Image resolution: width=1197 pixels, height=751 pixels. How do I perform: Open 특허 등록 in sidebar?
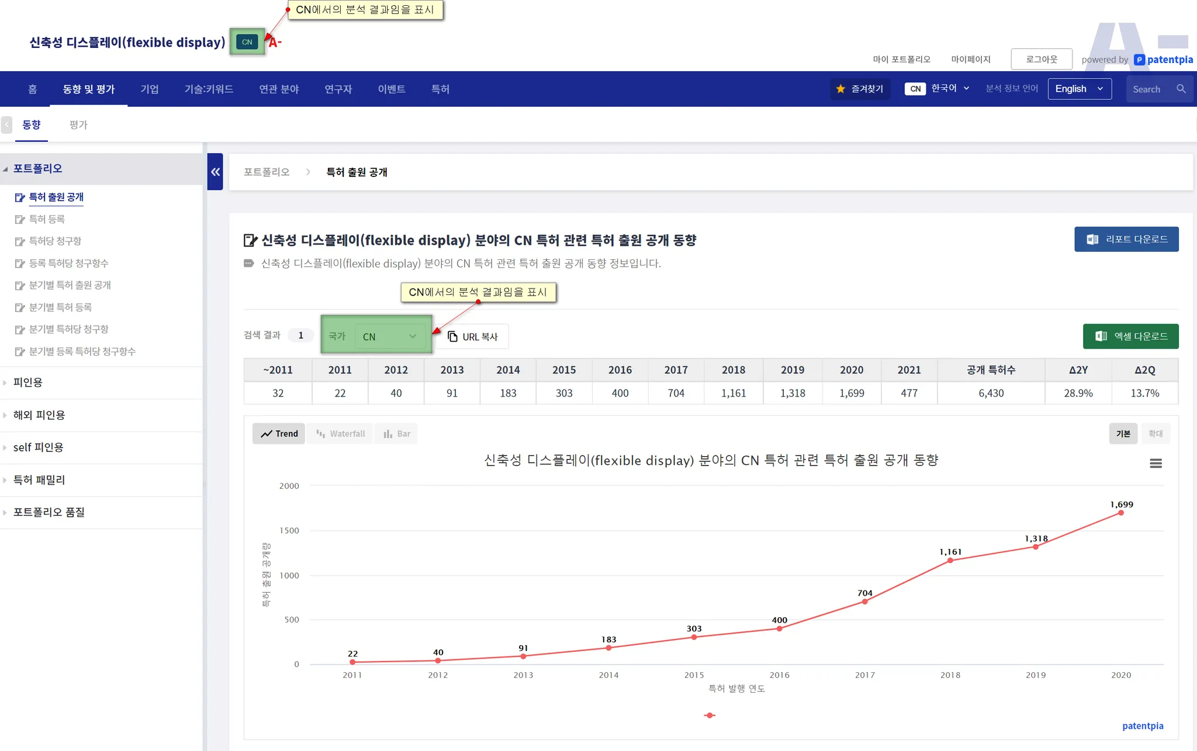(47, 219)
